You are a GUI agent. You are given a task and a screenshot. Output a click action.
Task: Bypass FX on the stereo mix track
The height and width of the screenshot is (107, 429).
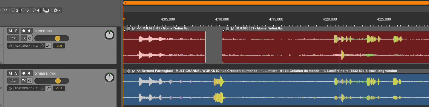[x=30, y=38]
